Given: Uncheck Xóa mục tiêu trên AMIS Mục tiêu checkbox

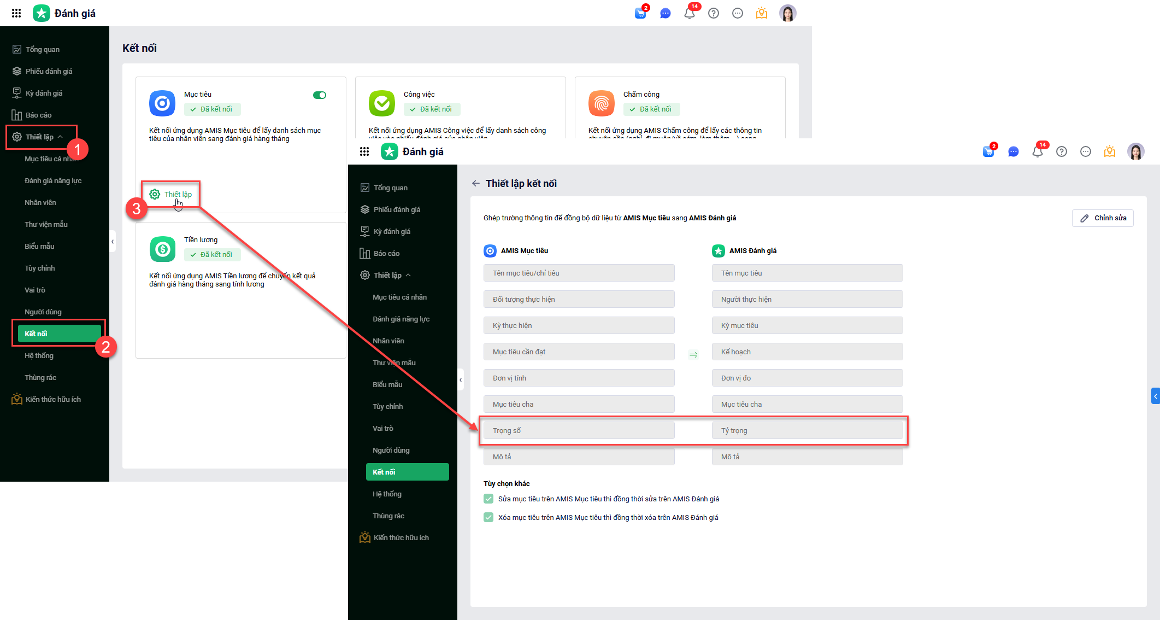Looking at the screenshot, I should (488, 517).
